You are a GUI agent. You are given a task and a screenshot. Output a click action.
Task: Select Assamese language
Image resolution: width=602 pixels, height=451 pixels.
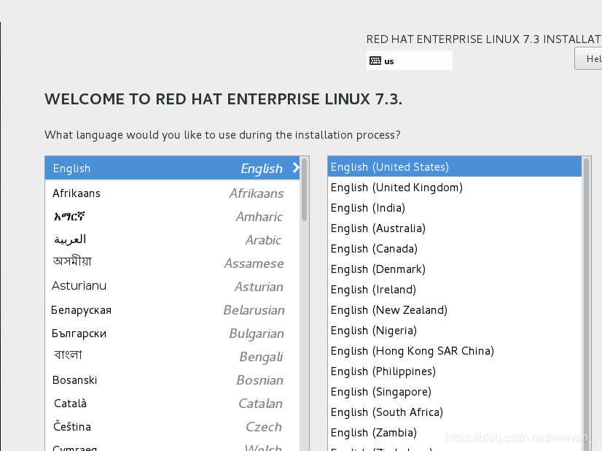(173, 263)
